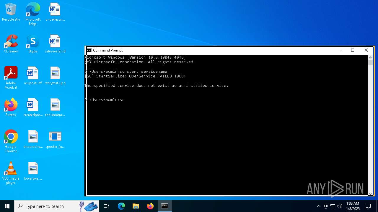The image size is (378, 212).
Task: Click Command Prompt scrollbar up arrow
Action: (370, 57)
